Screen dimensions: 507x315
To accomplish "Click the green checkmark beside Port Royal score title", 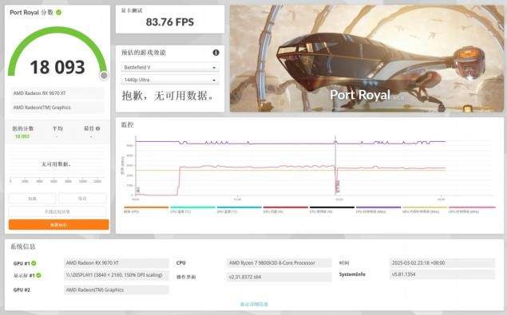I will click(x=58, y=12).
